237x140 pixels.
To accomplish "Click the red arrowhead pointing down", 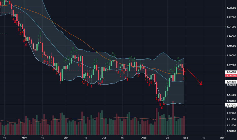I will [x=201, y=83].
